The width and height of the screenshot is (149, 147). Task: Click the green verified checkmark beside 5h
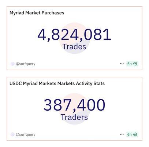tap(135, 64)
